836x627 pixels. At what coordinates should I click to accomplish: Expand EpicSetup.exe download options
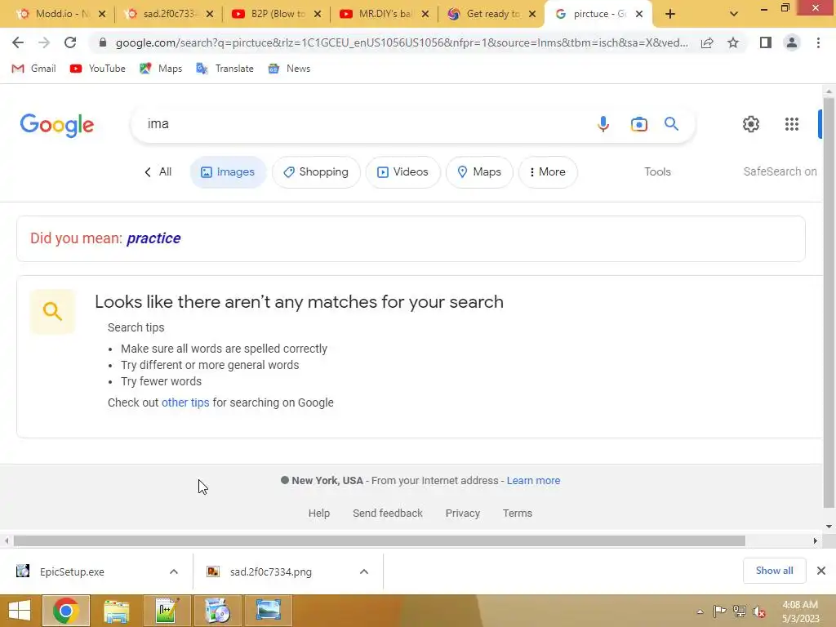[174, 571]
